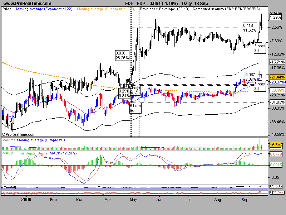Screen dimensions: 286x215
Task: Click the 0.836 28.26% annotation box
Action: 122,56
